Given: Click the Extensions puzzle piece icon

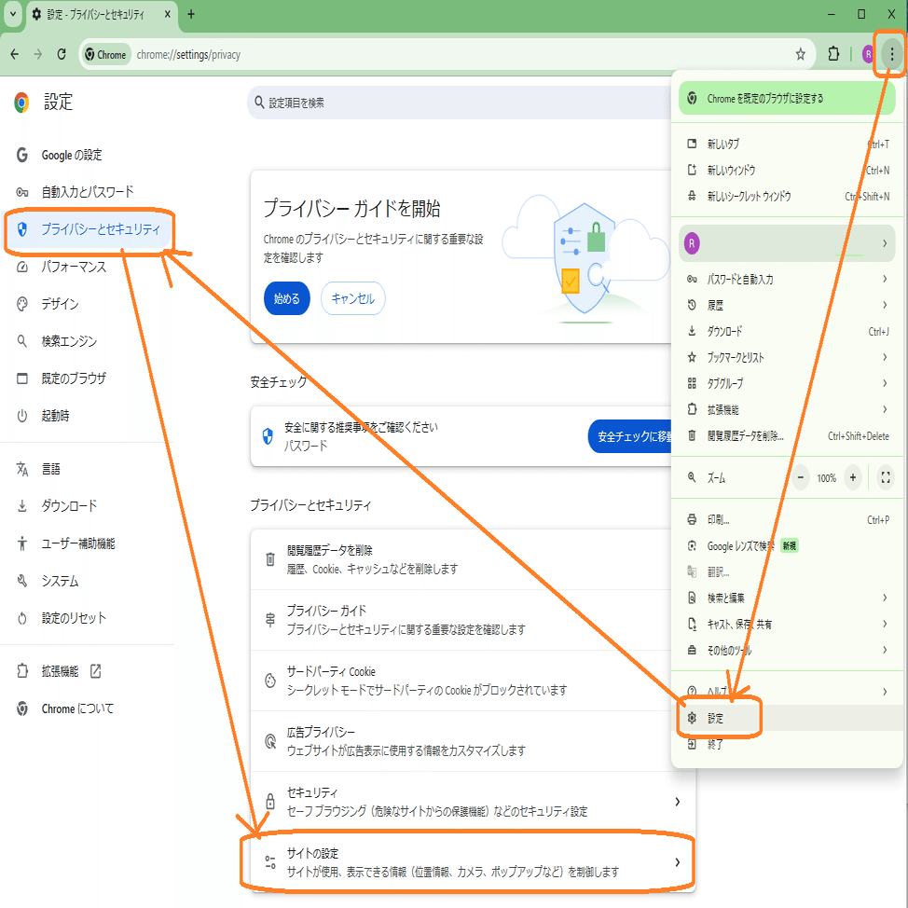Looking at the screenshot, I should tap(832, 54).
